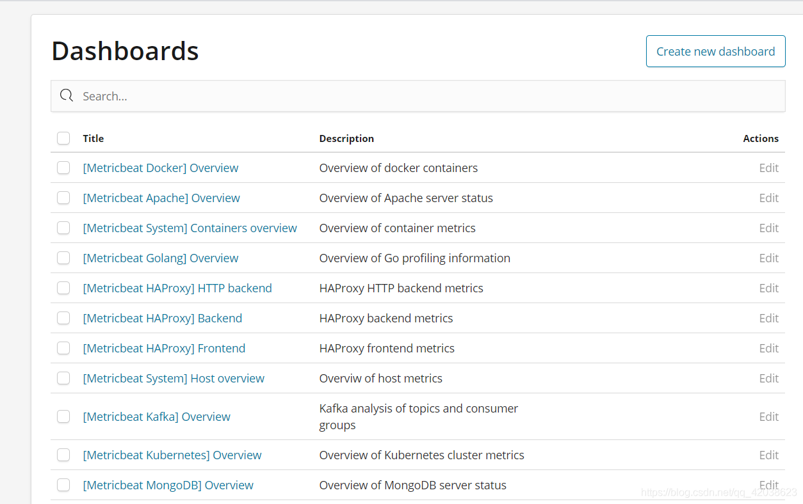
Task: Click 'HAProxy backend metrics' description
Action: point(386,318)
